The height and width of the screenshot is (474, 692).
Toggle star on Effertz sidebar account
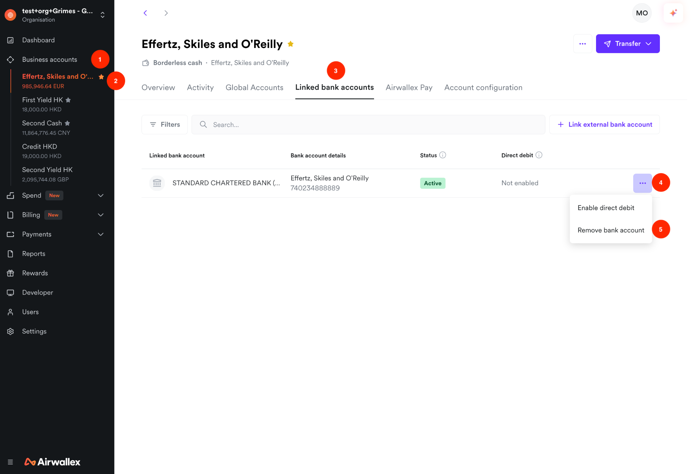point(101,77)
